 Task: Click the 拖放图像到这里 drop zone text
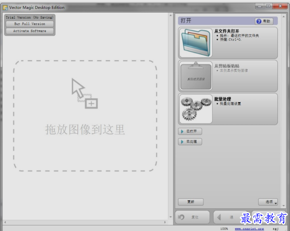coord(85,129)
